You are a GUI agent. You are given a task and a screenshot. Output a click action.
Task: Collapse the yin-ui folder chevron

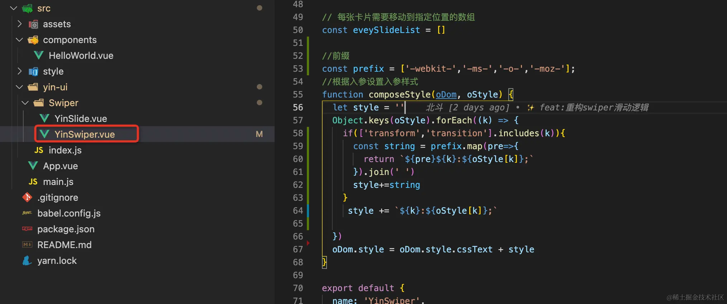pyautogui.click(x=19, y=87)
